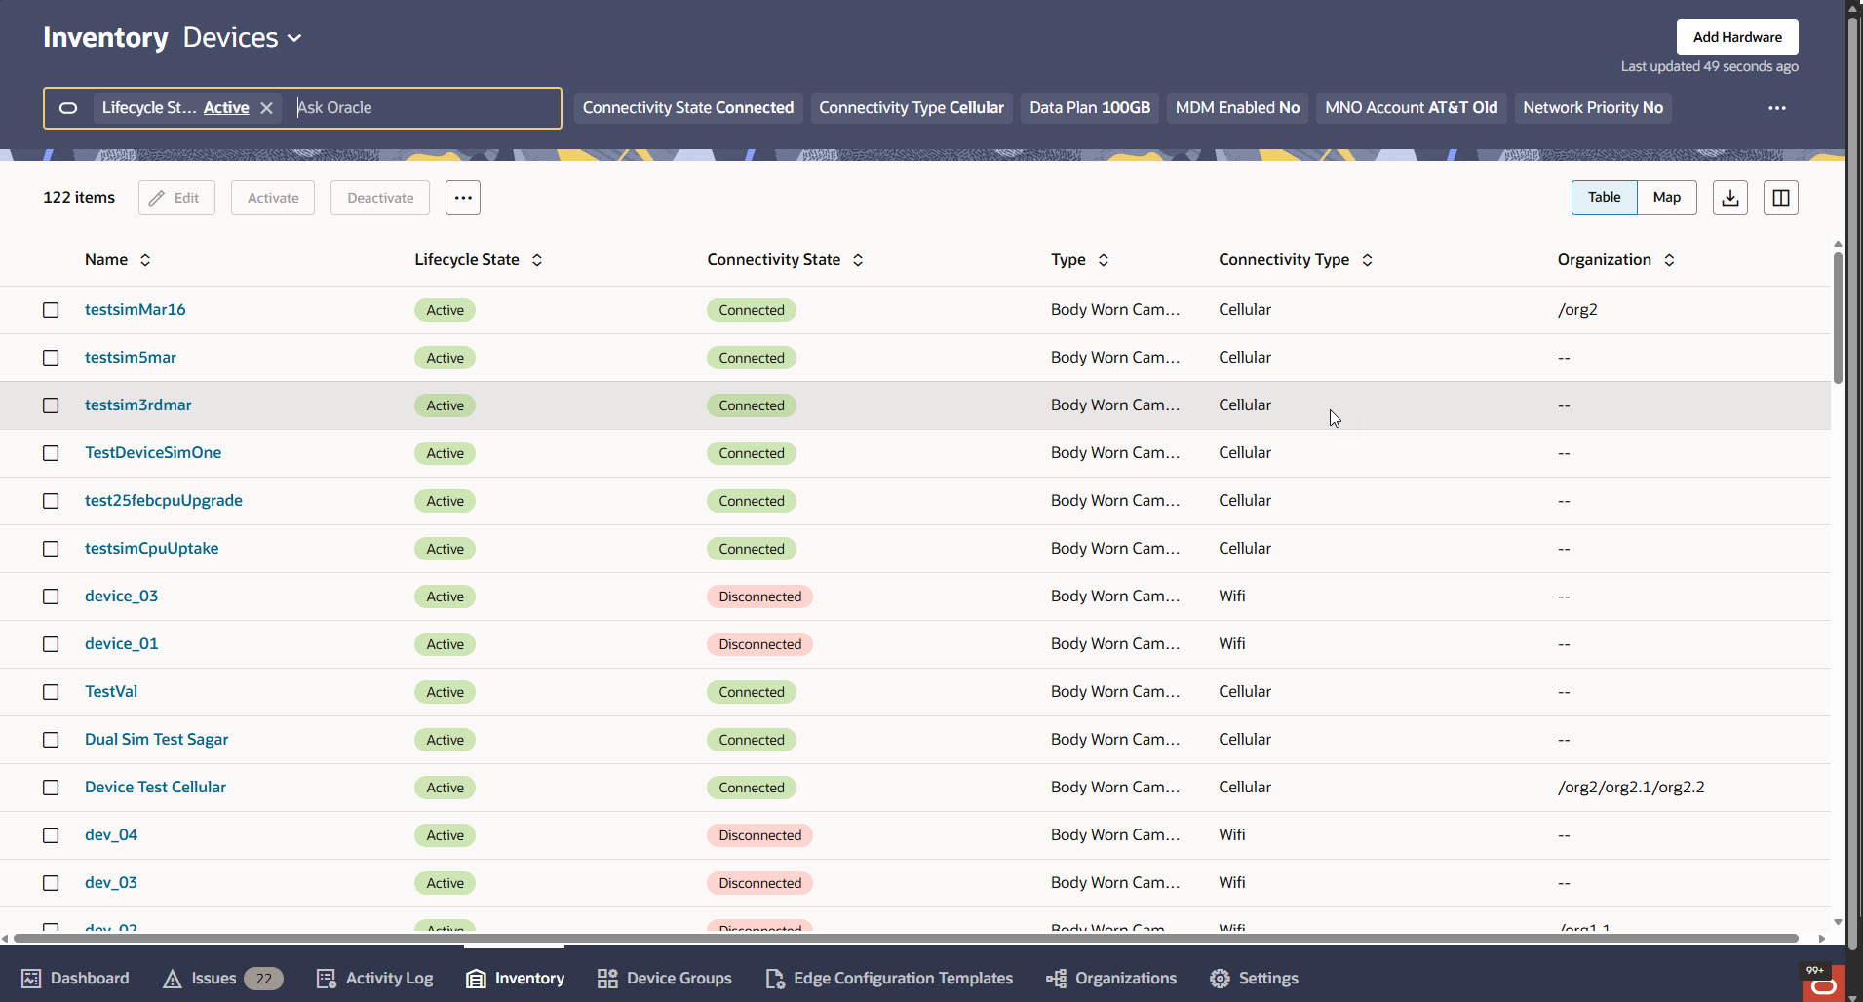Go to the Dashboard tab
1863x1002 pixels.
pyautogui.click(x=75, y=979)
